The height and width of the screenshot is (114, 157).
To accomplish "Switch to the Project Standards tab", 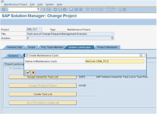I will (107, 47).
